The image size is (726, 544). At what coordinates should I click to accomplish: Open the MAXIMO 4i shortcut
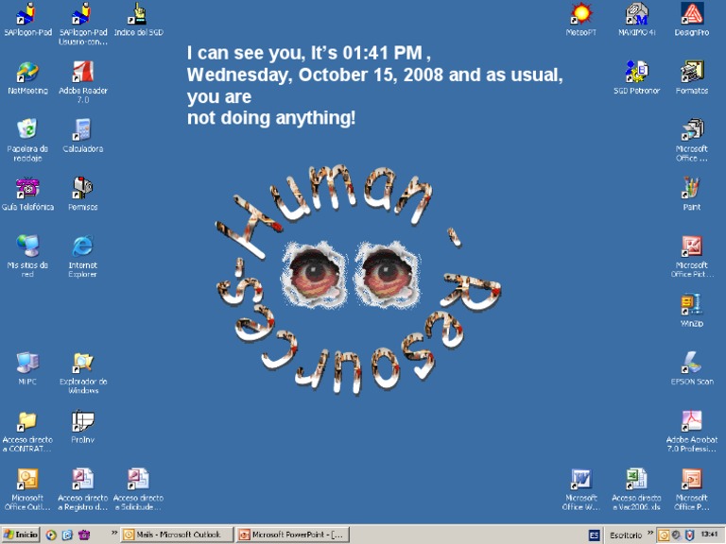pyautogui.click(x=636, y=19)
